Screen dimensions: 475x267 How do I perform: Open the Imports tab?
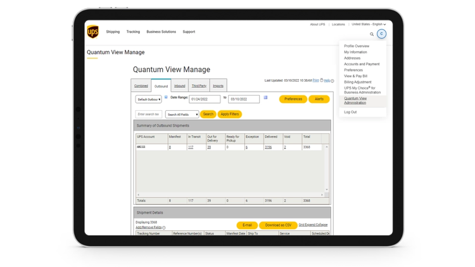point(218,85)
